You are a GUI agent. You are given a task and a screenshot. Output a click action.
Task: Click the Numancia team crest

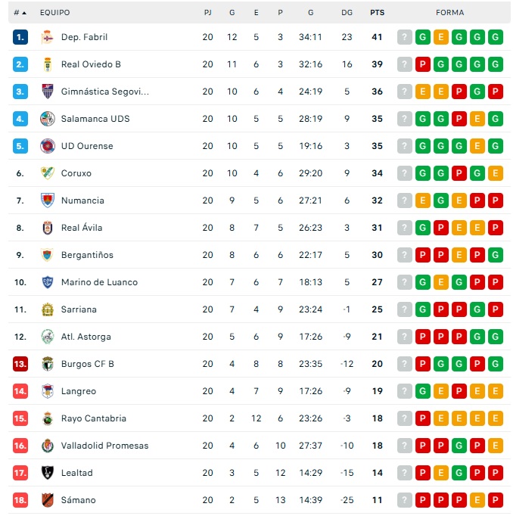point(48,200)
